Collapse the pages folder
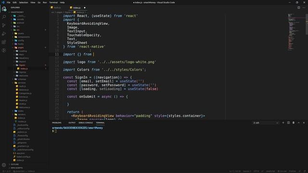The image size is (308, 173). [21, 48]
